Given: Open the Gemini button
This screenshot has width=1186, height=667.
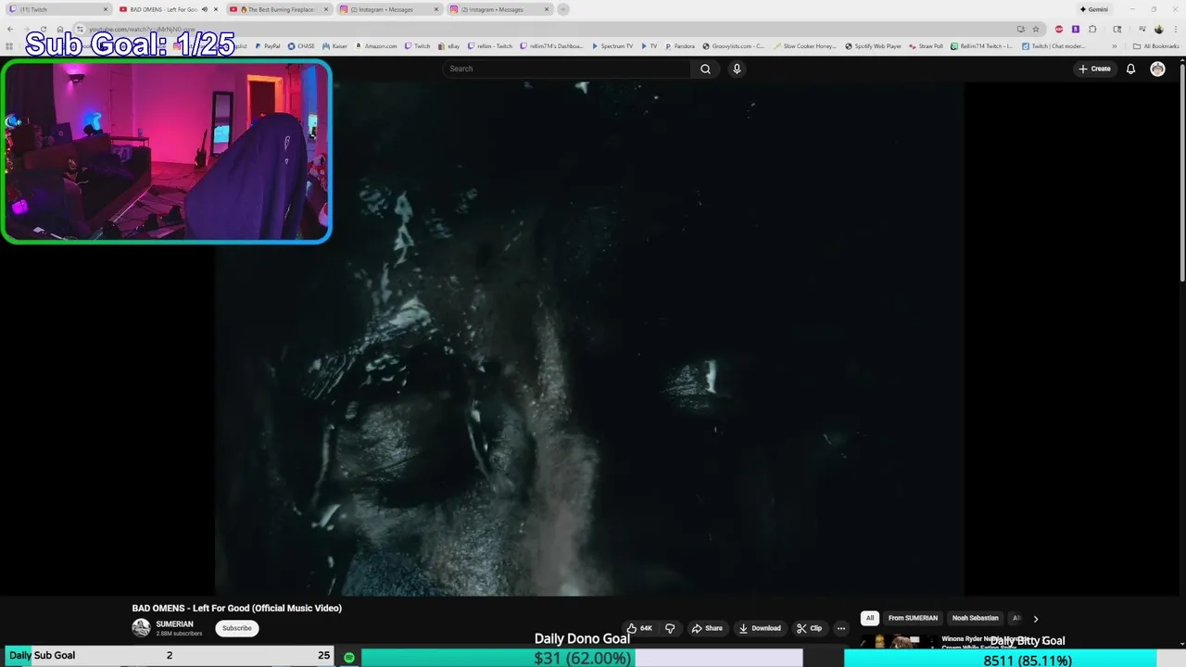Looking at the screenshot, I should coord(1093,9).
